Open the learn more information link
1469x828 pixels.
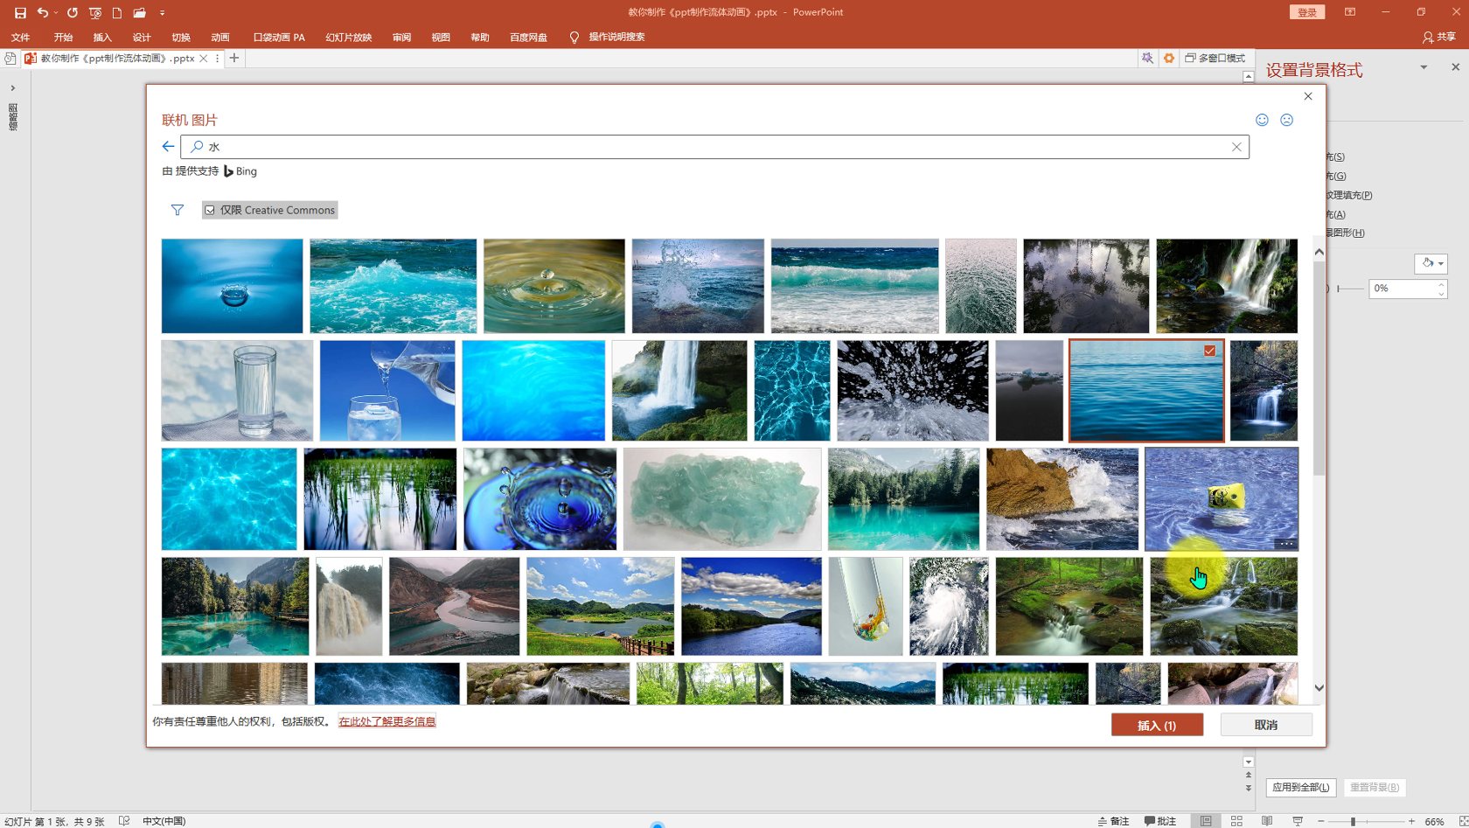coord(387,721)
